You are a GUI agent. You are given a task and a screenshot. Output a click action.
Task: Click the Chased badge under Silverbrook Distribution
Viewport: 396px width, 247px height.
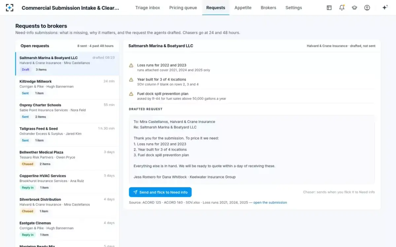[x=27, y=211]
